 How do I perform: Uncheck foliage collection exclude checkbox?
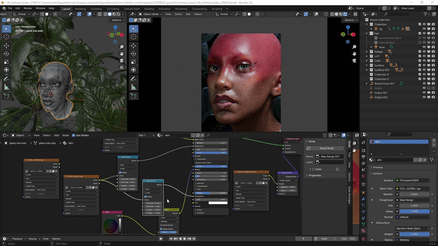[420, 52]
